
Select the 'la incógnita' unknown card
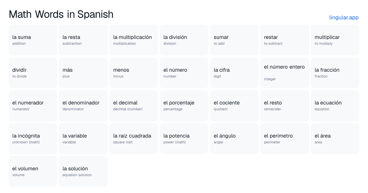33,138
